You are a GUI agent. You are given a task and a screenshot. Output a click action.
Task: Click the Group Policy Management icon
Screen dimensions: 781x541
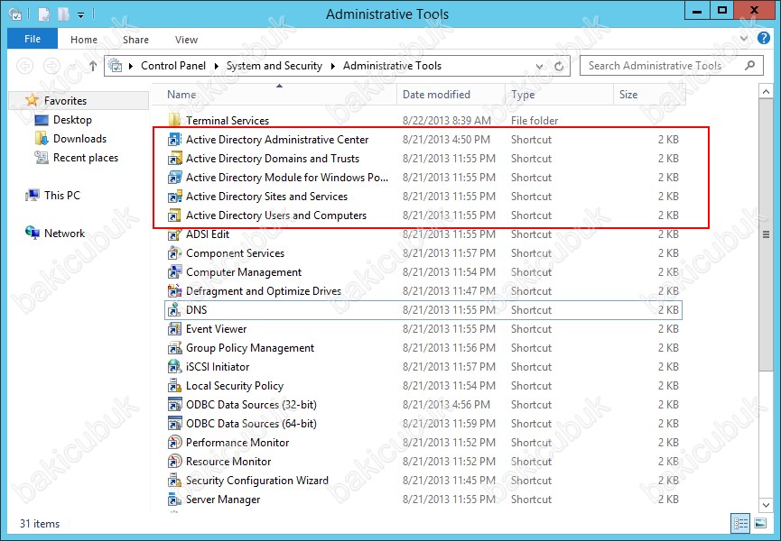click(174, 347)
